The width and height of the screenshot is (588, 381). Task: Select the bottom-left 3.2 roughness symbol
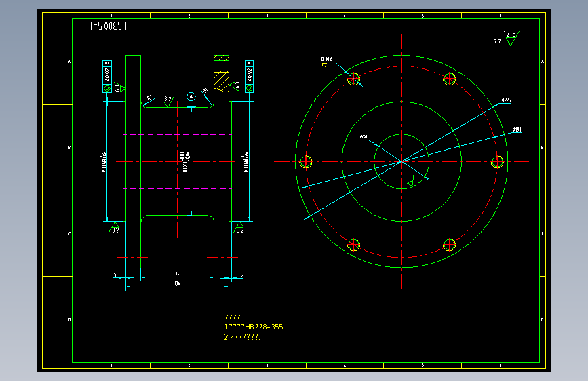pyautogui.click(x=114, y=228)
